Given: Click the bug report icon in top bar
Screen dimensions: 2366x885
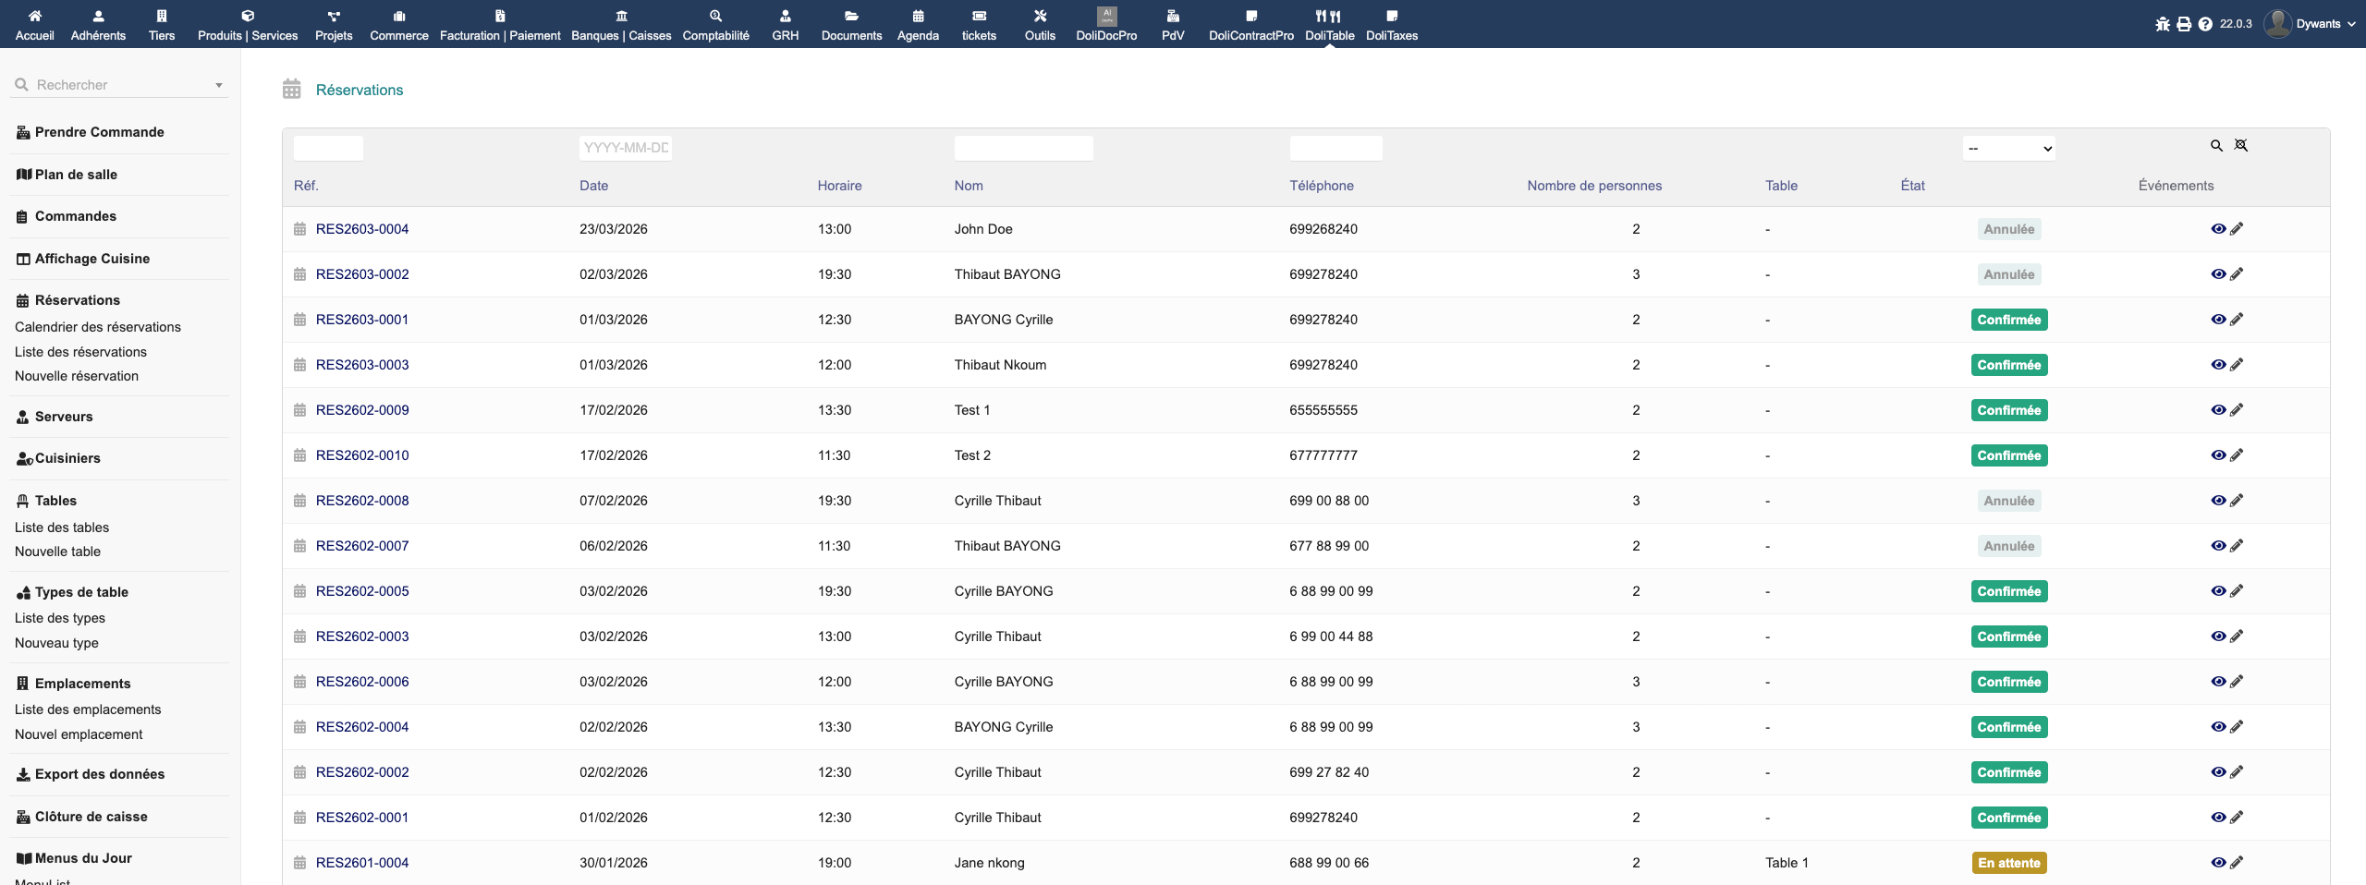Looking at the screenshot, I should click(2162, 24).
